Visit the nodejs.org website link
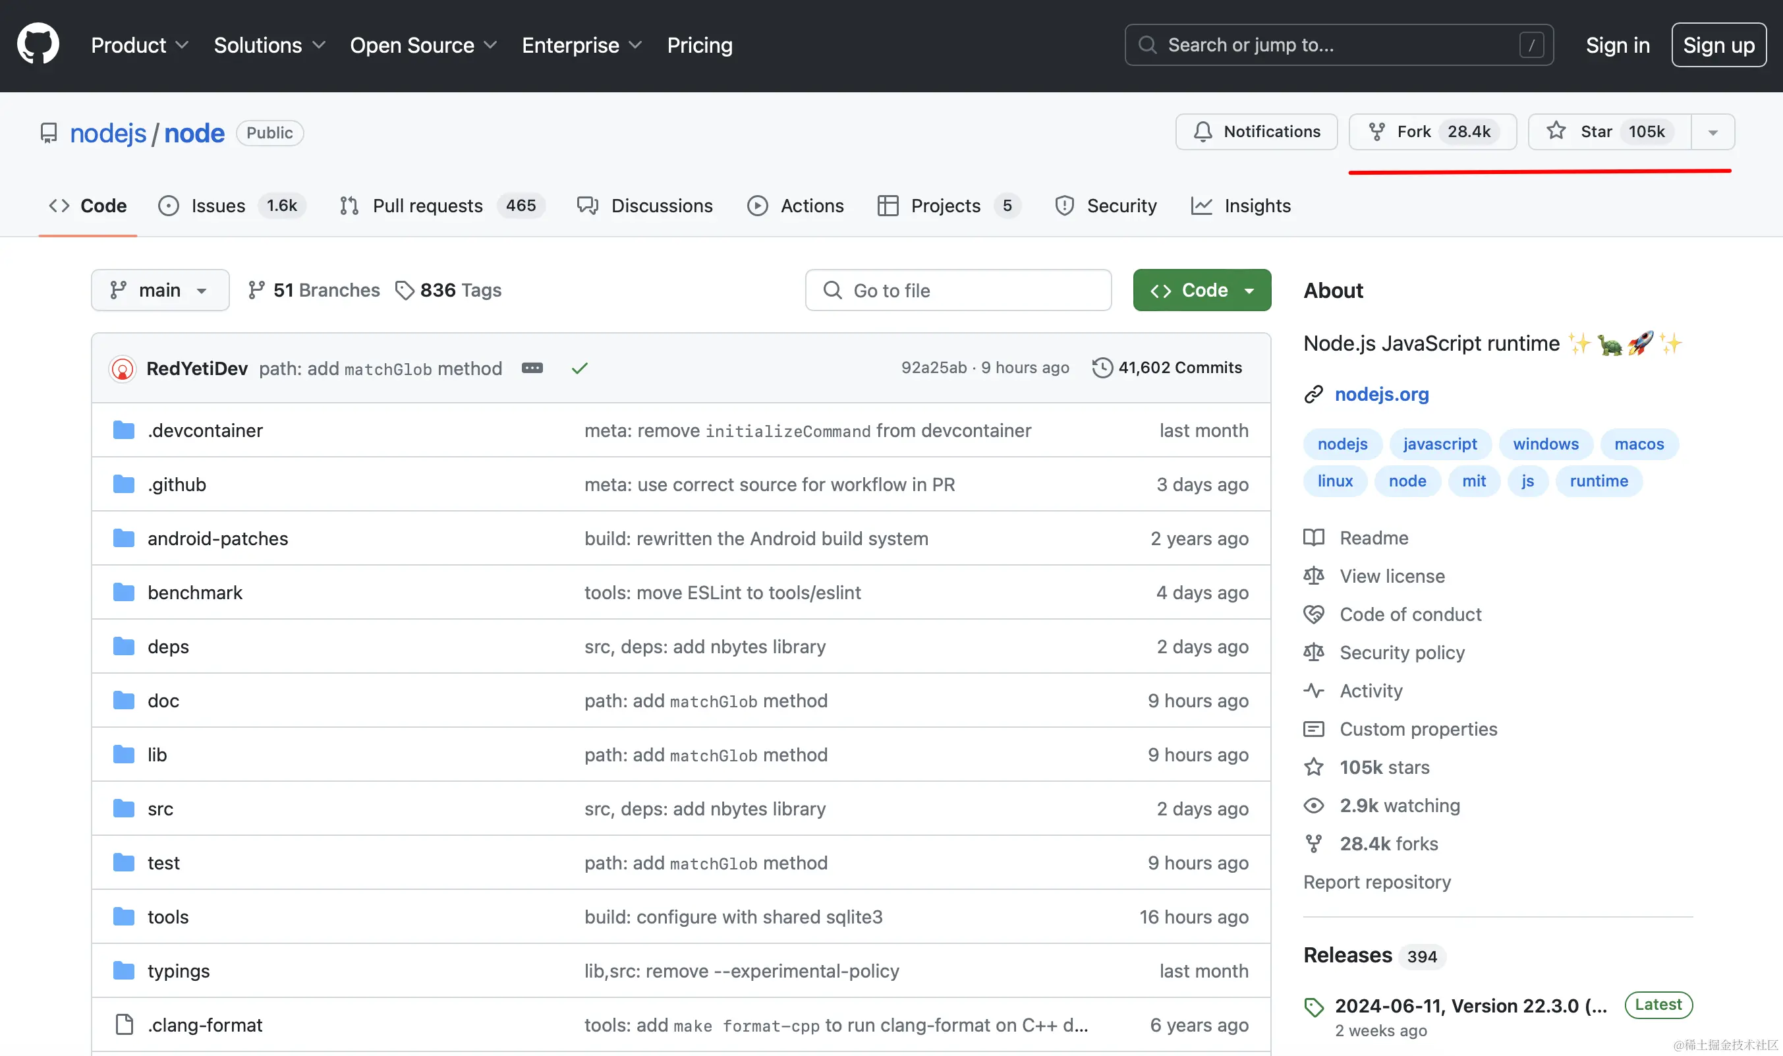 point(1381,394)
